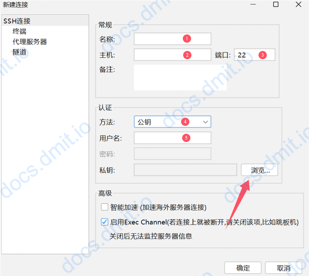Viewport: 309px width, 276px height.
Task: Close the 新建连接 dialog window
Action: pyautogui.click(x=298, y=4)
